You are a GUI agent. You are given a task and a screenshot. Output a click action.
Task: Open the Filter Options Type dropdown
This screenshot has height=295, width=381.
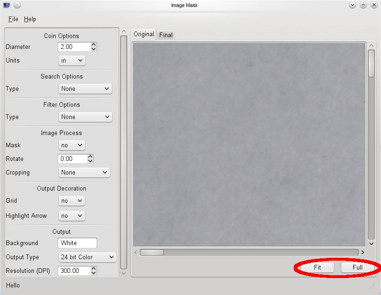pos(85,117)
